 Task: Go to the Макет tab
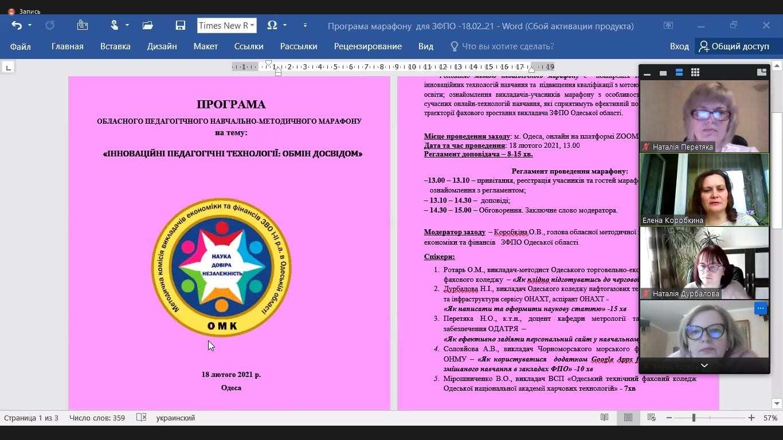pyautogui.click(x=206, y=46)
